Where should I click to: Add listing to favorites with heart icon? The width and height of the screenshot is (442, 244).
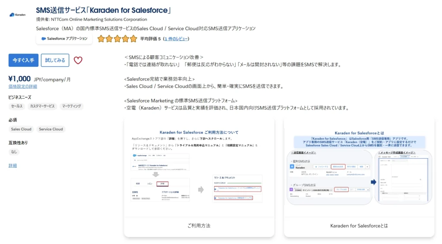(x=78, y=60)
